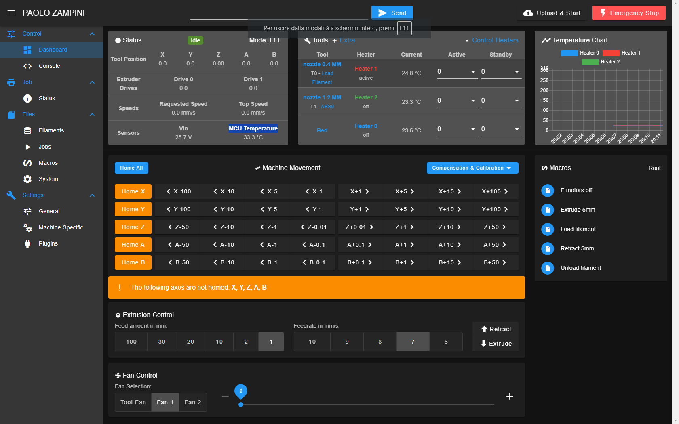The height and width of the screenshot is (424, 679).
Task: Click the Extrude 5mm macro file icon
Action: (548, 210)
